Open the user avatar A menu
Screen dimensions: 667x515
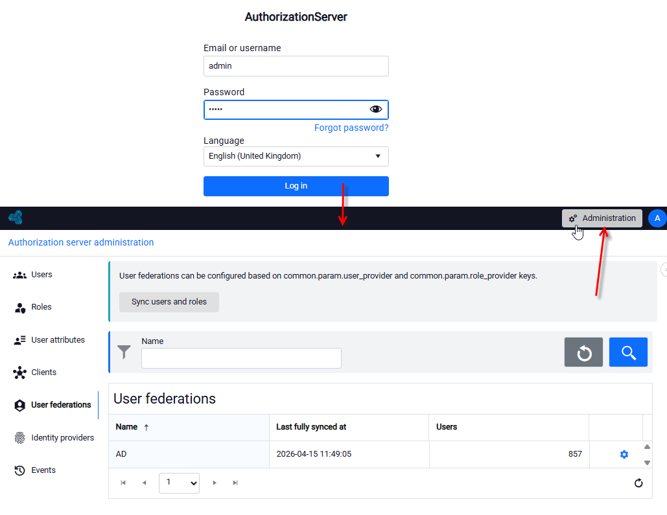[x=657, y=218]
